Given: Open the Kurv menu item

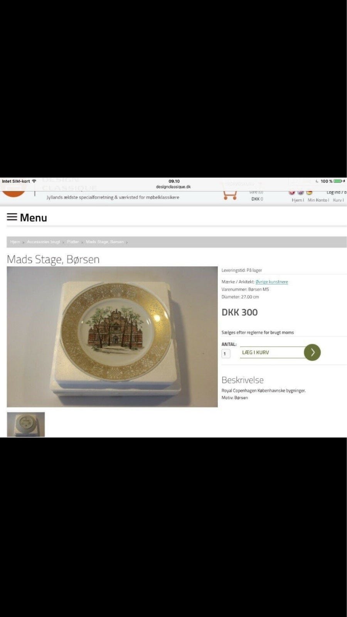Looking at the screenshot, I should coord(338,200).
